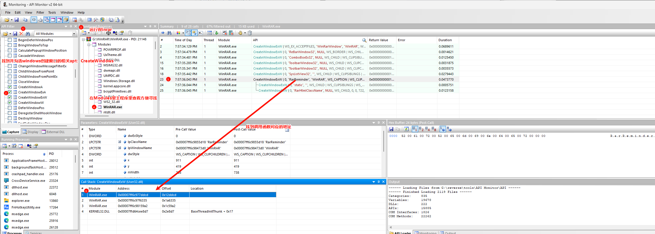Viewport: 655px width, 234px height.
Task: Uncheck the CreateWindowA checkbox
Action: (10, 87)
